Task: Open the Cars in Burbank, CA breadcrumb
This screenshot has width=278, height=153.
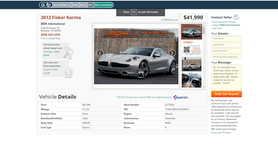Action: point(62,5)
